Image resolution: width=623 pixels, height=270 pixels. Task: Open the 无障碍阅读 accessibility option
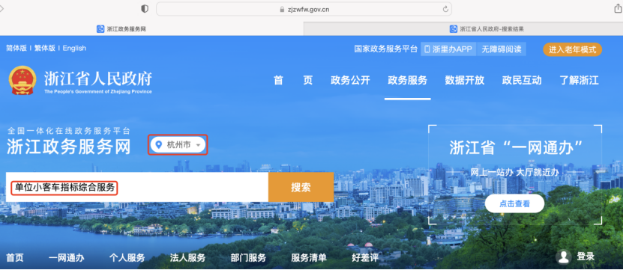pyautogui.click(x=502, y=49)
